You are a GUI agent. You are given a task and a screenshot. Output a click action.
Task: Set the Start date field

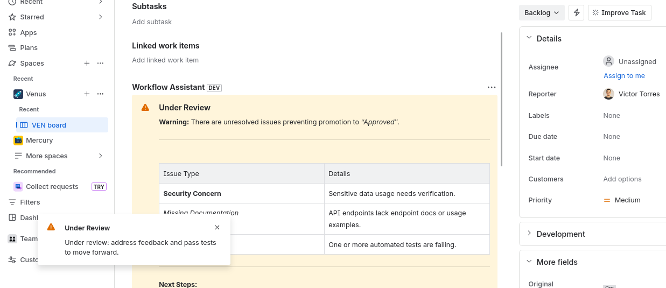[612, 158]
